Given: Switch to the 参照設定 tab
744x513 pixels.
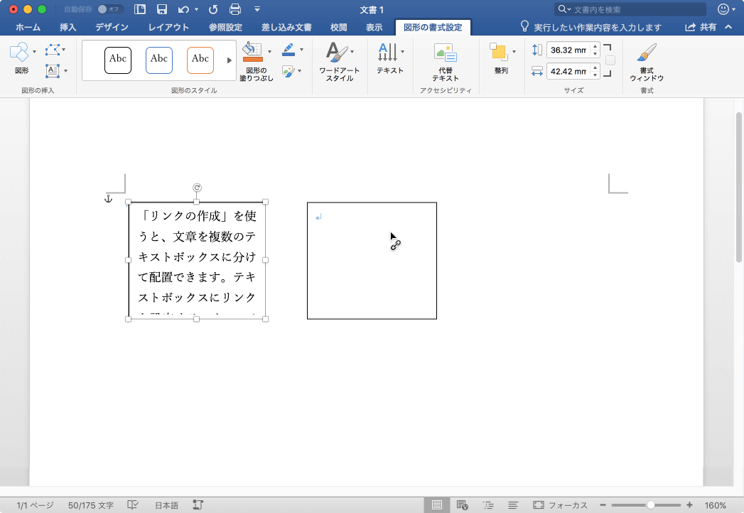Looking at the screenshot, I should point(225,28).
